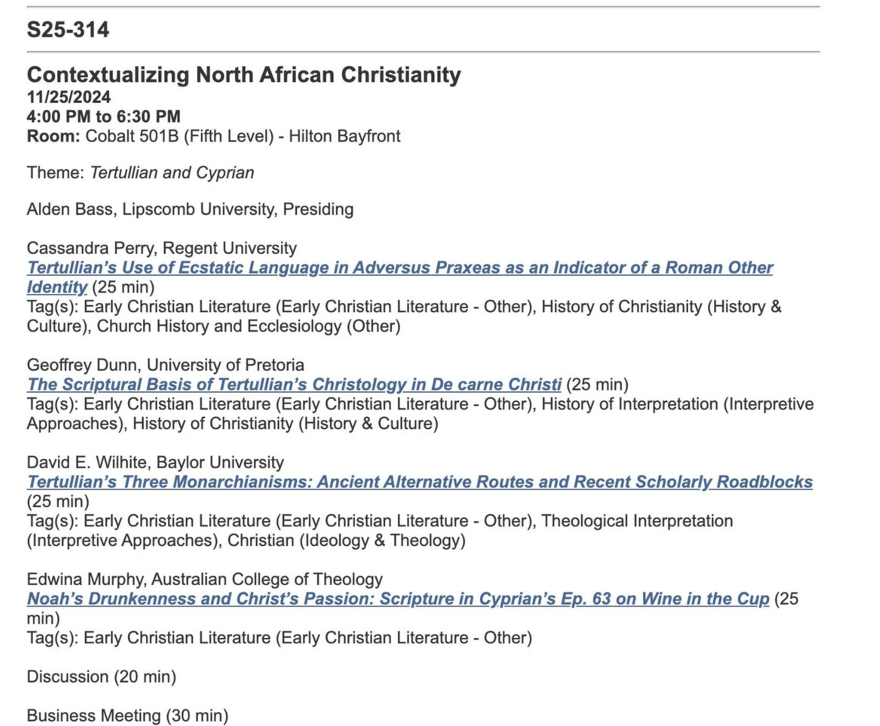Click the Business Meeting (30 min) line
The width and height of the screenshot is (880, 726).
tap(127, 716)
